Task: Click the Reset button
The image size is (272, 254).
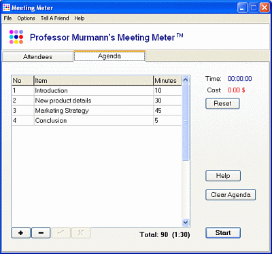Action: pos(222,103)
